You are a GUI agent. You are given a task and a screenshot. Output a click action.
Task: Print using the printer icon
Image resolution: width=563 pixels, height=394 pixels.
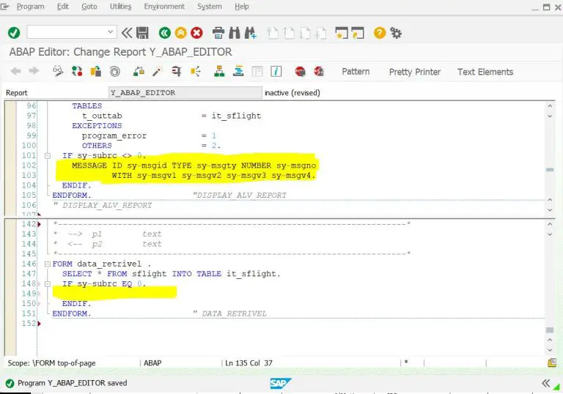click(218, 33)
